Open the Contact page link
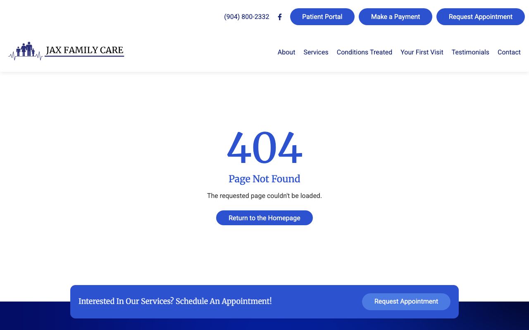This screenshot has width=529, height=330. (509, 52)
